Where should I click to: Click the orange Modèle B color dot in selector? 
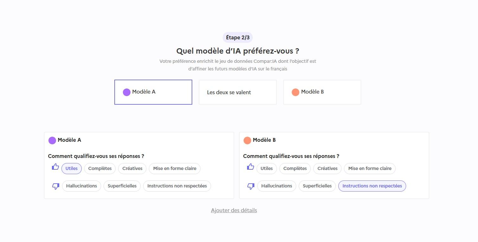[296, 92]
